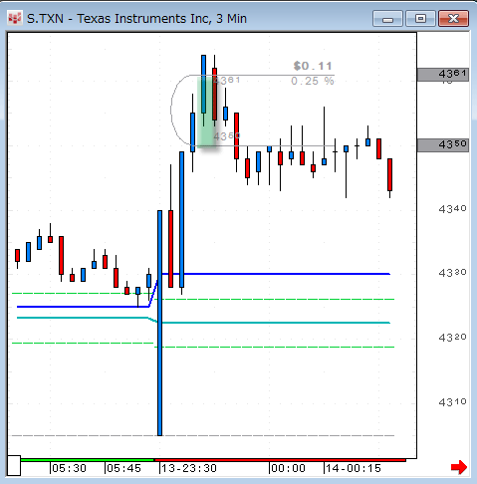Click the 00:00 time axis label
This screenshot has width=477, height=484.
(288, 468)
